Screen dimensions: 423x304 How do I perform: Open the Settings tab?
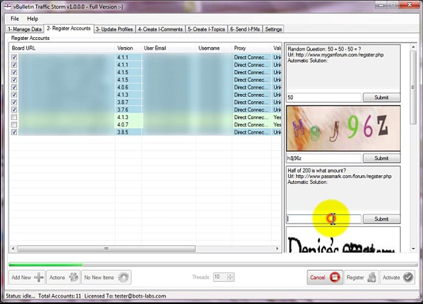(x=273, y=29)
